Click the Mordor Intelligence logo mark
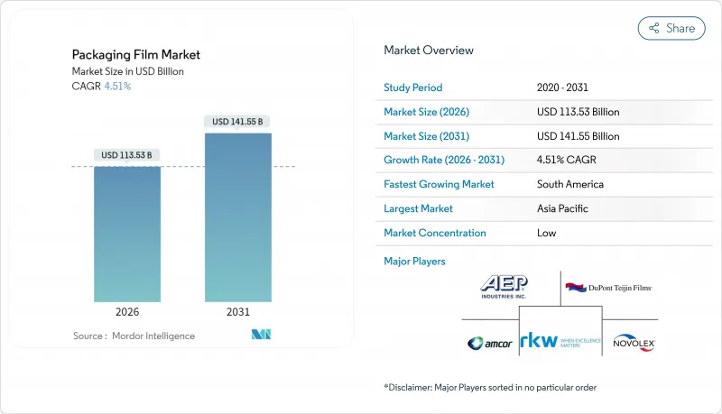 pyautogui.click(x=260, y=336)
